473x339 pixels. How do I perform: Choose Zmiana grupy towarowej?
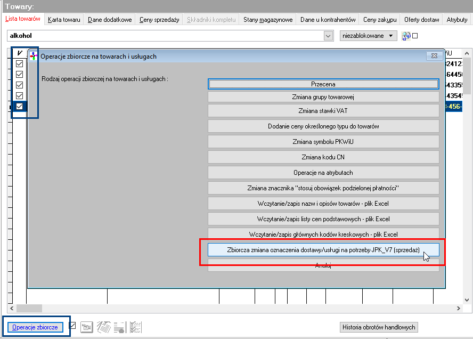pyautogui.click(x=323, y=97)
